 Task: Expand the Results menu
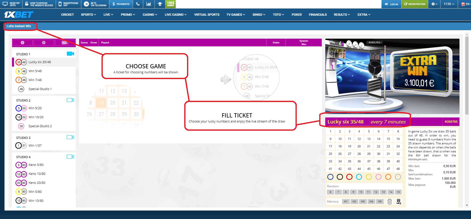tap(342, 15)
